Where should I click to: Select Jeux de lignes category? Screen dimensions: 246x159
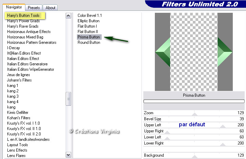pyautogui.click(x=18, y=75)
